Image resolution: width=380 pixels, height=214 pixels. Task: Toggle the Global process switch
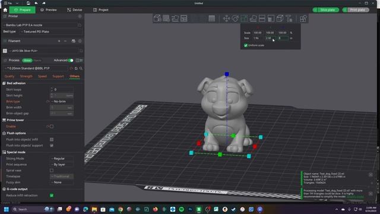(x=27, y=60)
